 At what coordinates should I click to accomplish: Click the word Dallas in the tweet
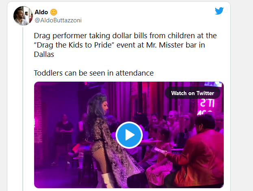[x=44, y=54]
